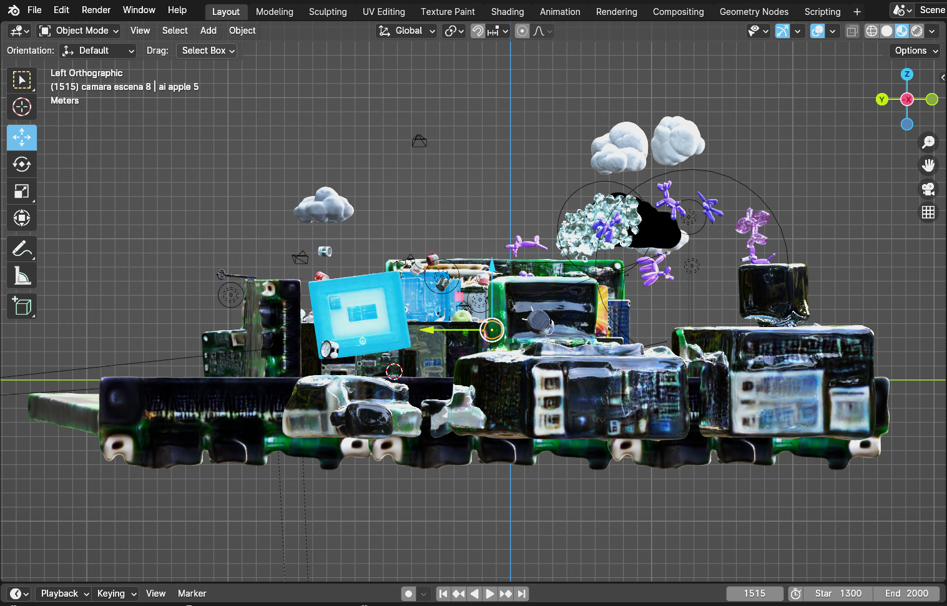947x606 pixels.
Task: Click the zoom magnifier viewport icon
Action: [928, 142]
